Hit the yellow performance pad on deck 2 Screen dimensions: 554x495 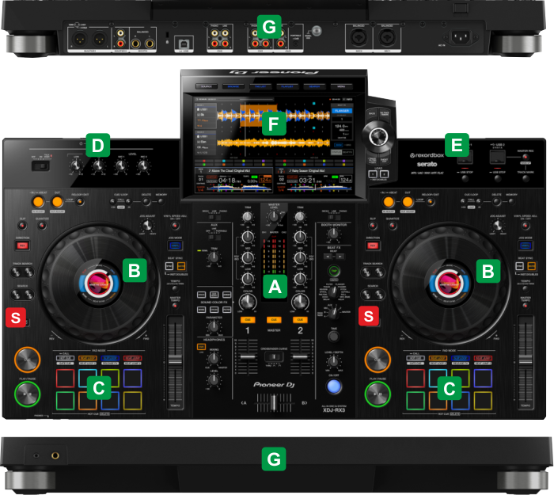point(483,401)
